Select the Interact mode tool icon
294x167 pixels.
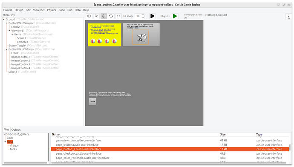click(x=89, y=16)
